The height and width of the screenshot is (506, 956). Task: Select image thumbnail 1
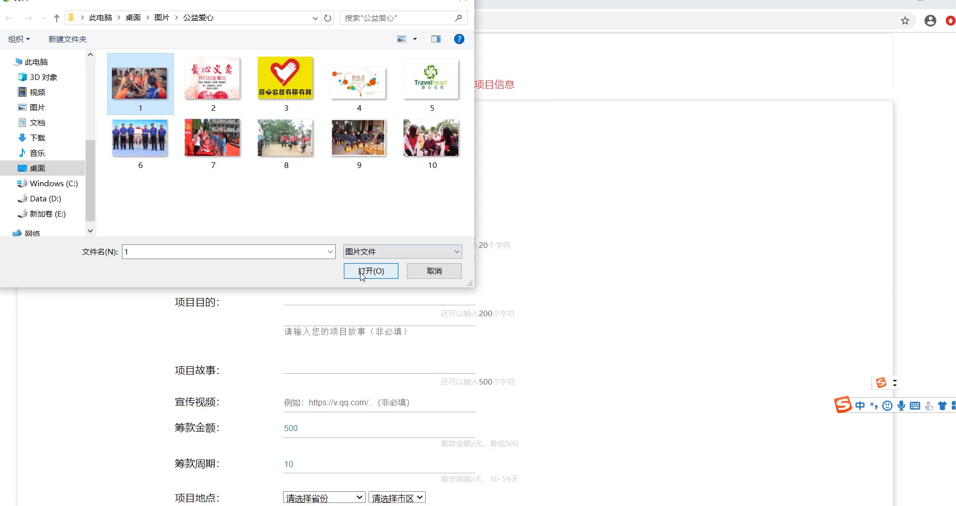140,84
